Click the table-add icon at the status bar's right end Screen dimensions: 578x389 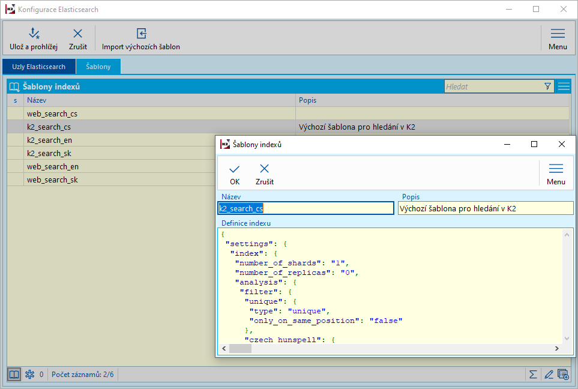point(563,375)
